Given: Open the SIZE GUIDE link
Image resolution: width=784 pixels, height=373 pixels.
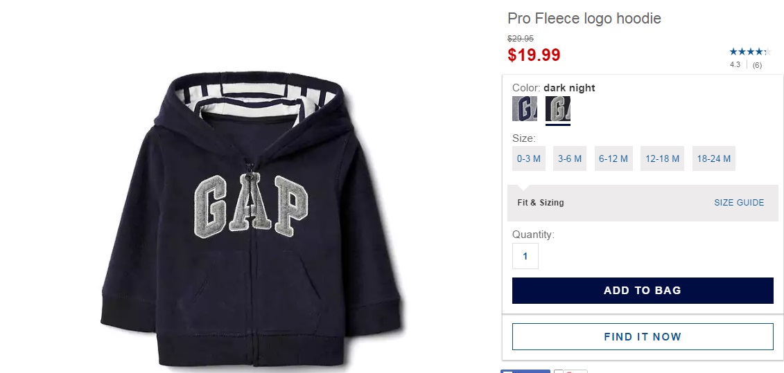Looking at the screenshot, I should [739, 203].
